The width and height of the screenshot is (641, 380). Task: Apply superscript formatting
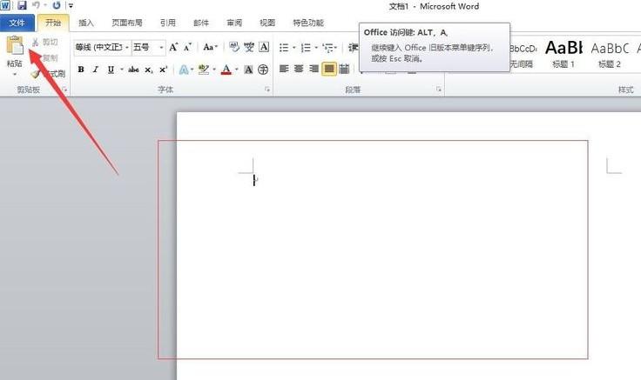click(x=163, y=70)
